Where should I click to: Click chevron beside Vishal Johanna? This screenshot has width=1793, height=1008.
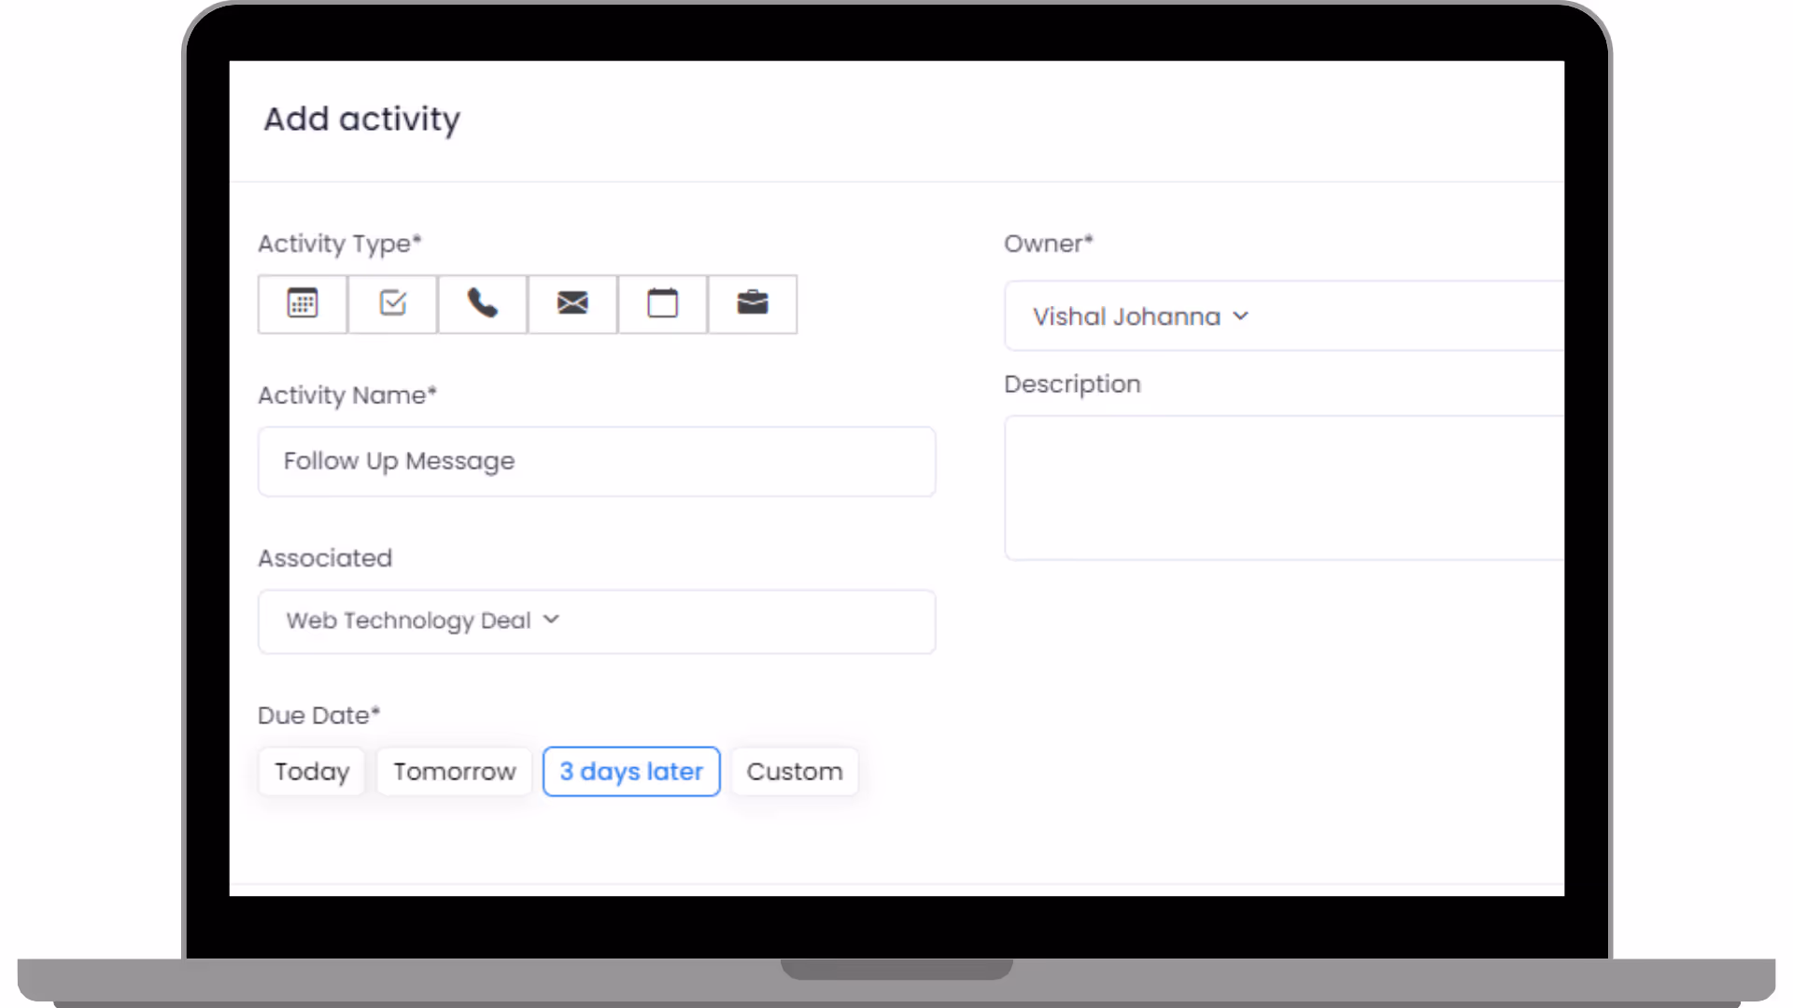point(1240,316)
